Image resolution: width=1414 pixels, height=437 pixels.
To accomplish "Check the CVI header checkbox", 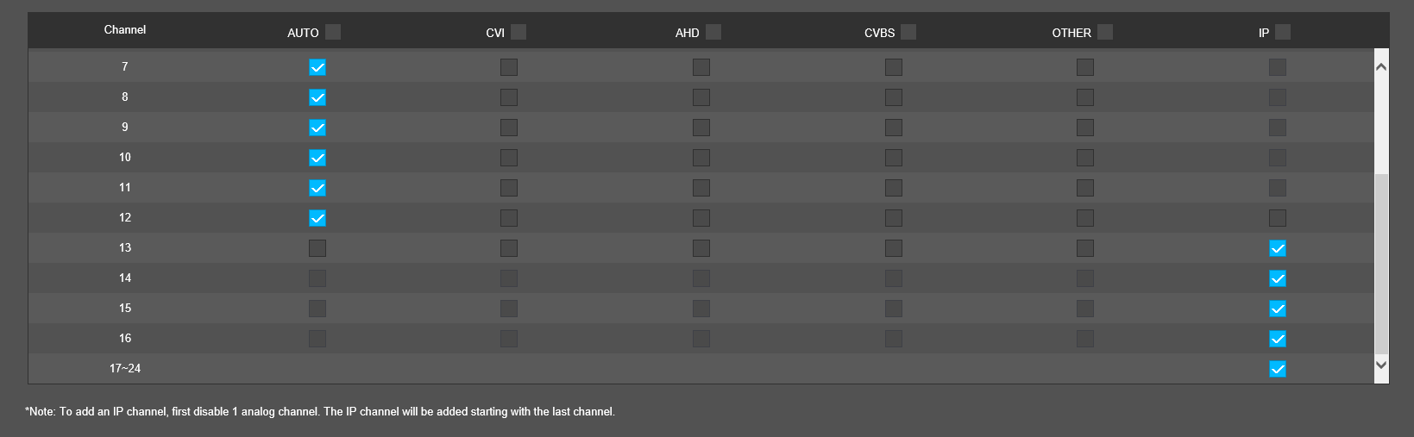I will click(518, 32).
